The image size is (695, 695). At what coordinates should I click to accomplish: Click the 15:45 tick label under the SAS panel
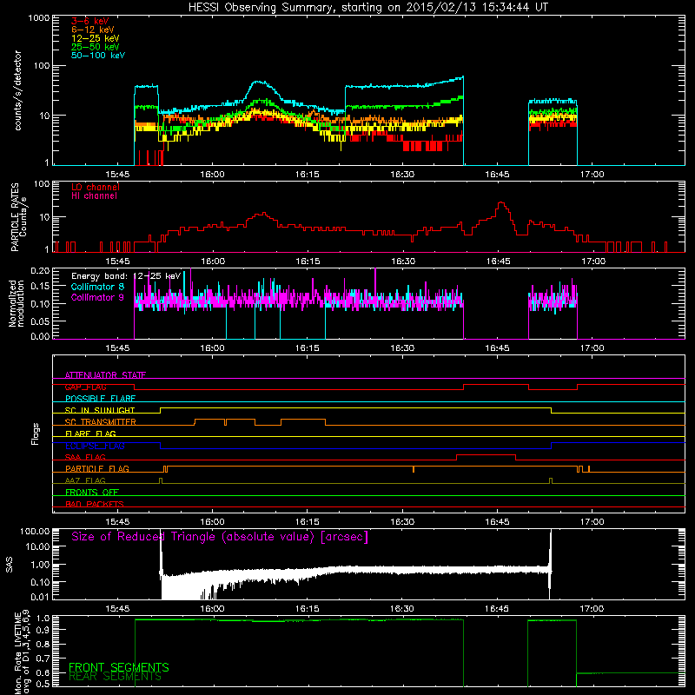(117, 609)
